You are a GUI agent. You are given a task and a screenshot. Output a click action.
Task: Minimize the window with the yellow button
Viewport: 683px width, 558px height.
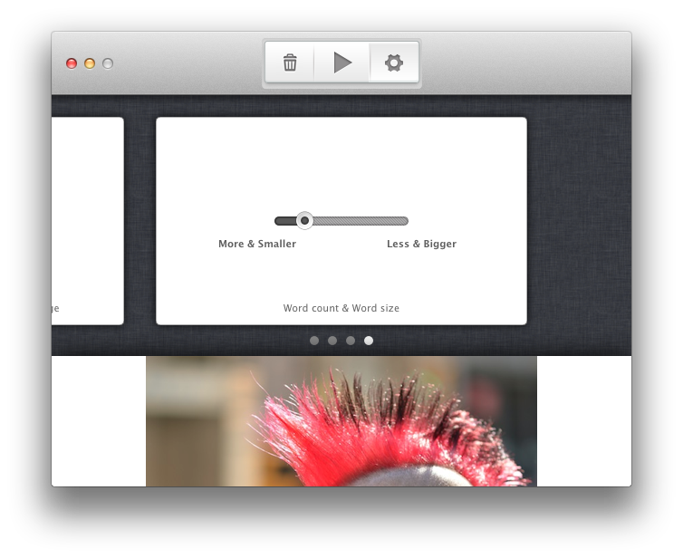90,63
